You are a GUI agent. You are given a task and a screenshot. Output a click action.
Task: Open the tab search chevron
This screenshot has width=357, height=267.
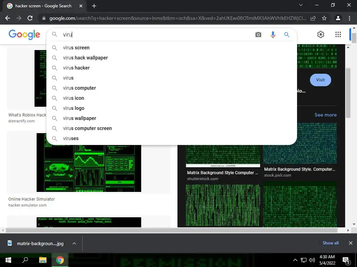tap(301, 5)
